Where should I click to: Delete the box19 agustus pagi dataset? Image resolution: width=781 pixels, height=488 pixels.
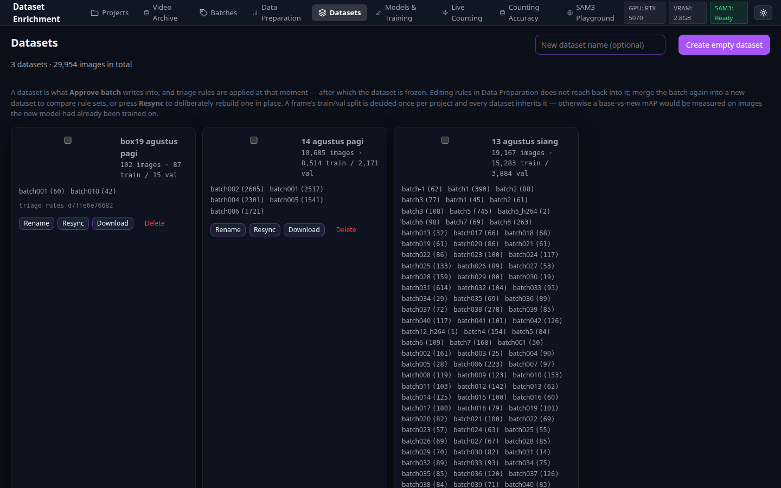pyautogui.click(x=155, y=223)
